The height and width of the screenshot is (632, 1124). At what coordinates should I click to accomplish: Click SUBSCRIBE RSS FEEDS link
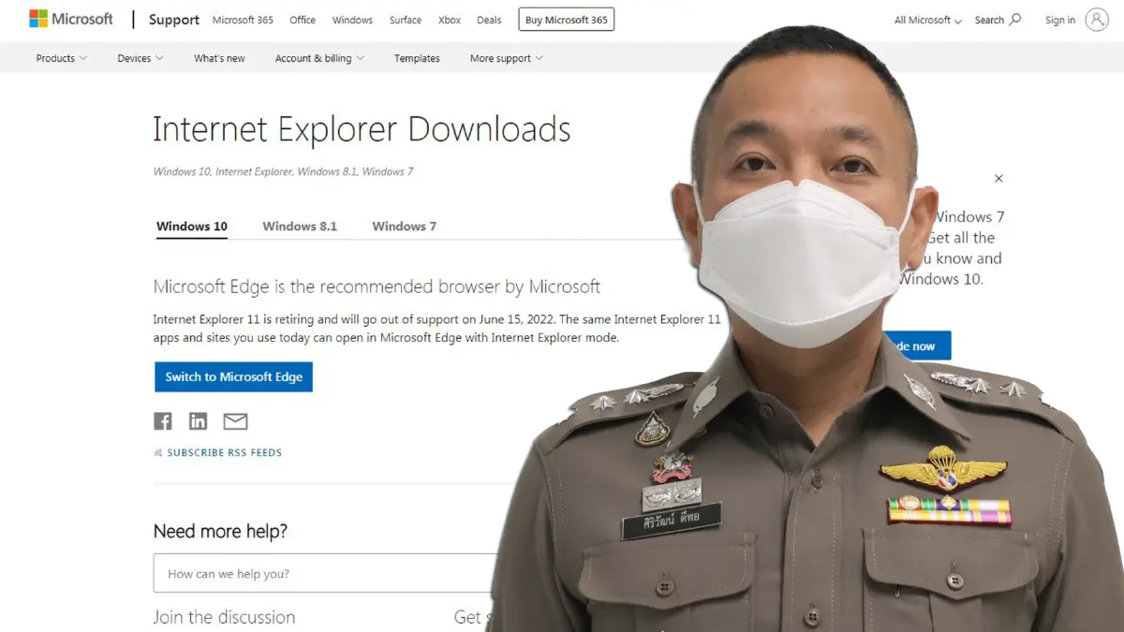coord(225,453)
